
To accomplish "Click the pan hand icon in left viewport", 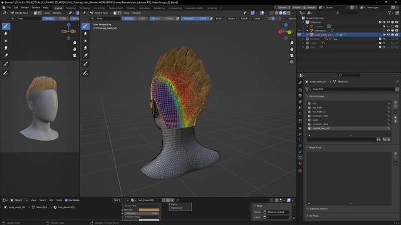I will [x=75, y=49].
